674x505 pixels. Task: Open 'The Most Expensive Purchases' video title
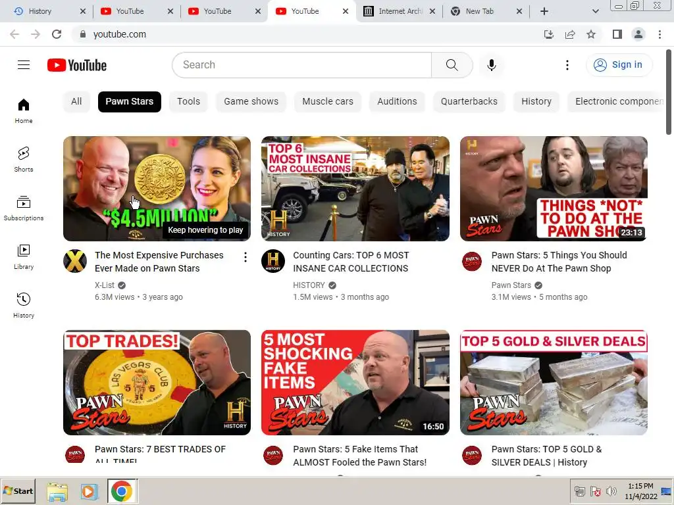tap(159, 262)
